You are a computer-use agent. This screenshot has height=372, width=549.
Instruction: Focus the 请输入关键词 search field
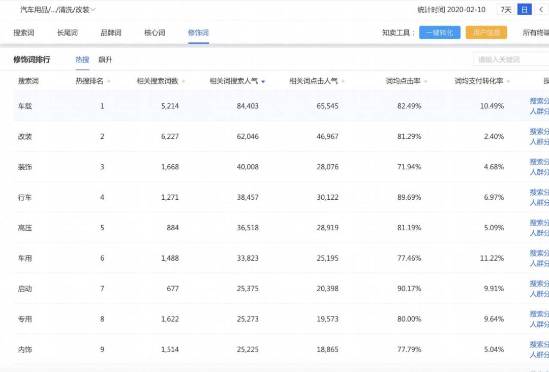(x=511, y=59)
